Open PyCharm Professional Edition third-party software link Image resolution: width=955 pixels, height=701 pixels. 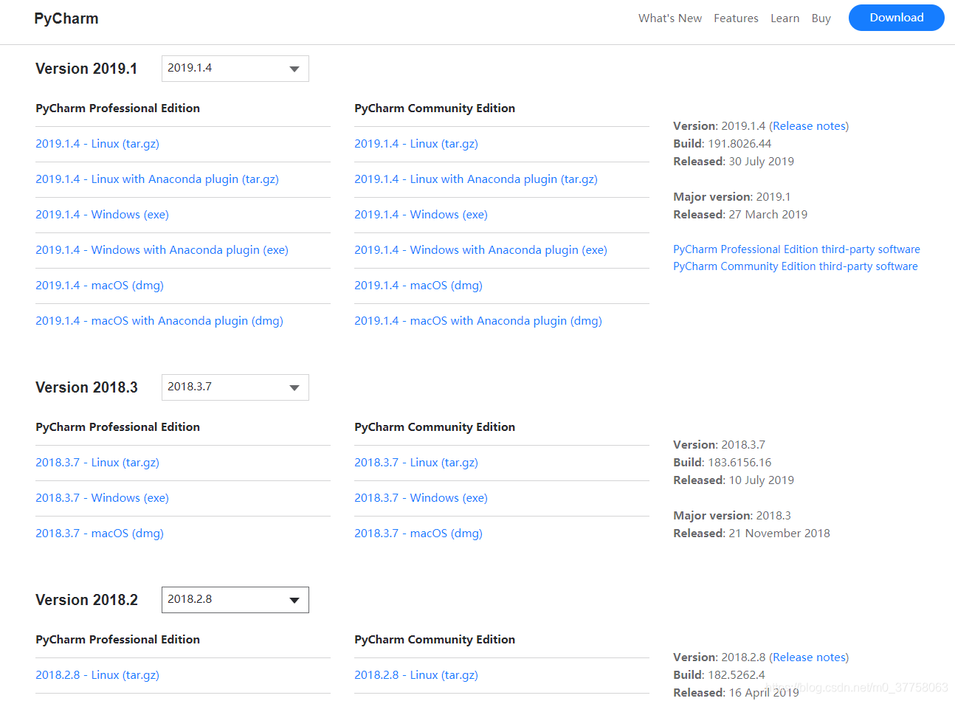[x=796, y=249]
